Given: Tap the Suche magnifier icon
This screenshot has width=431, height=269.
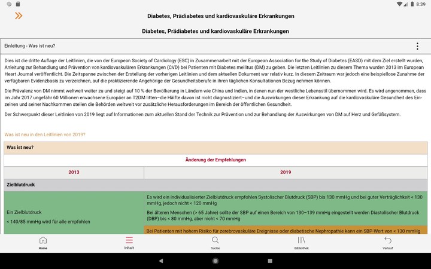Looking at the screenshot, I should tap(215, 242).
